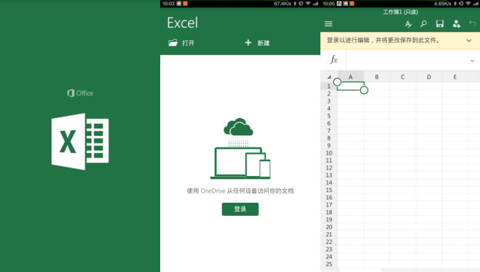This screenshot has width=480, height=272.
Task: Select cell A1 in the spreadsheet
Action: click(x=350, y=86)
